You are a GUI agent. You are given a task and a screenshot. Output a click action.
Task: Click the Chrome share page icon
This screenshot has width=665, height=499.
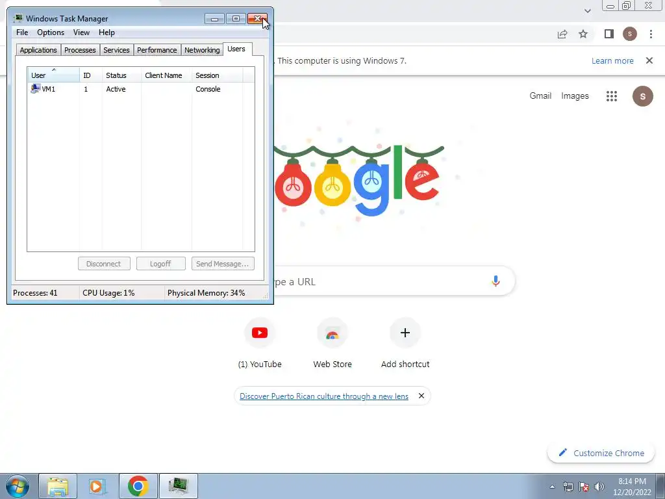point(562,34)
